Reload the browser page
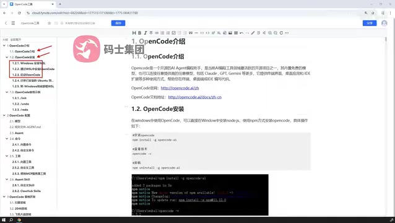Screen dimensions: 395x223 (x=19, y=13)
